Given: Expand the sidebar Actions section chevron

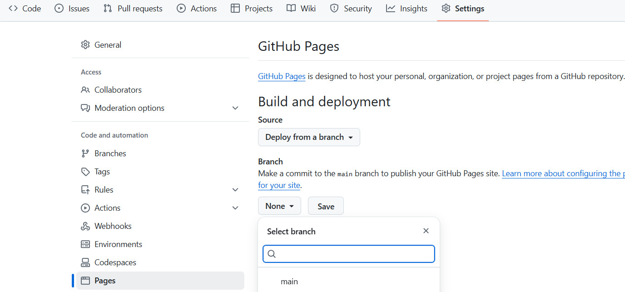Looking at the screenshot, I should [235, 208].
